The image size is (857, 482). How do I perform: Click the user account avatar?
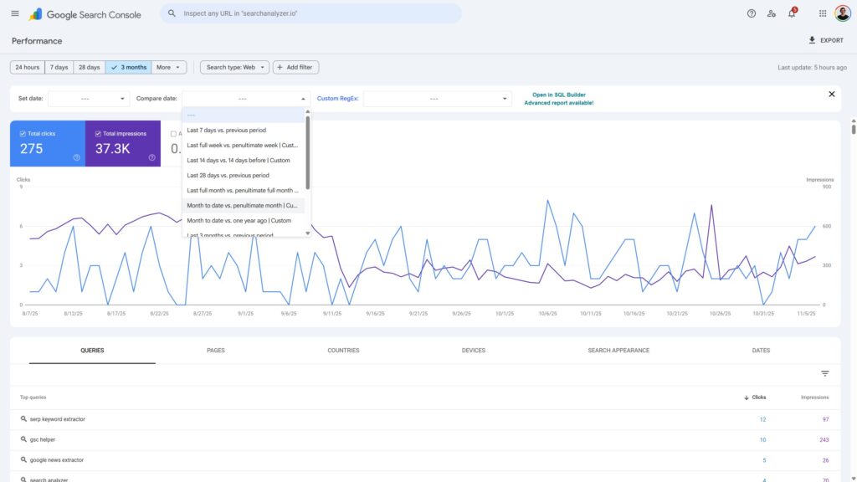pos(842,13)
